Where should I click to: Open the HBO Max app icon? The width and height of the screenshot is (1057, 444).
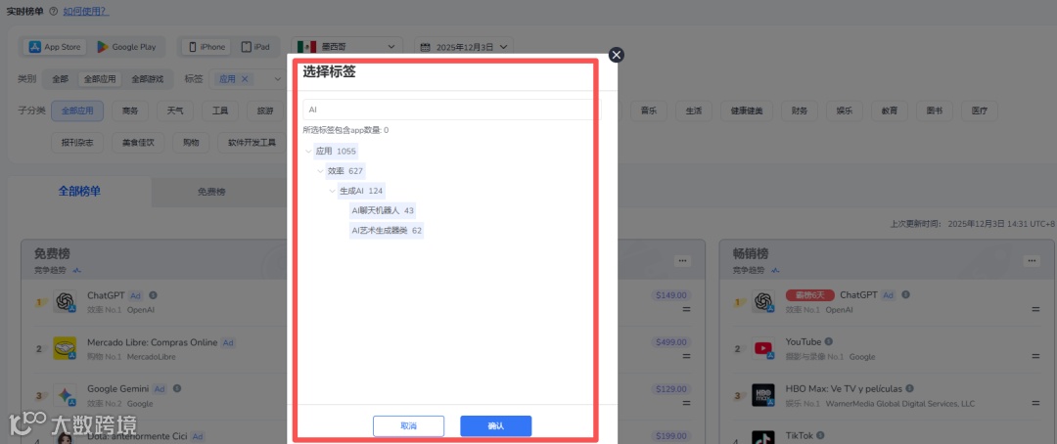coord(763,395)
